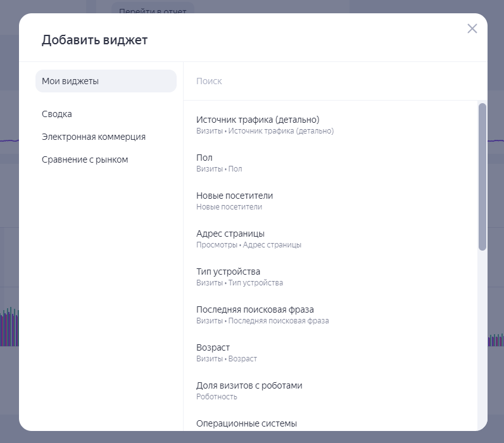Select Последняя поисковая фраза widget
504x443 pixels.
click(x=255, y=309)
